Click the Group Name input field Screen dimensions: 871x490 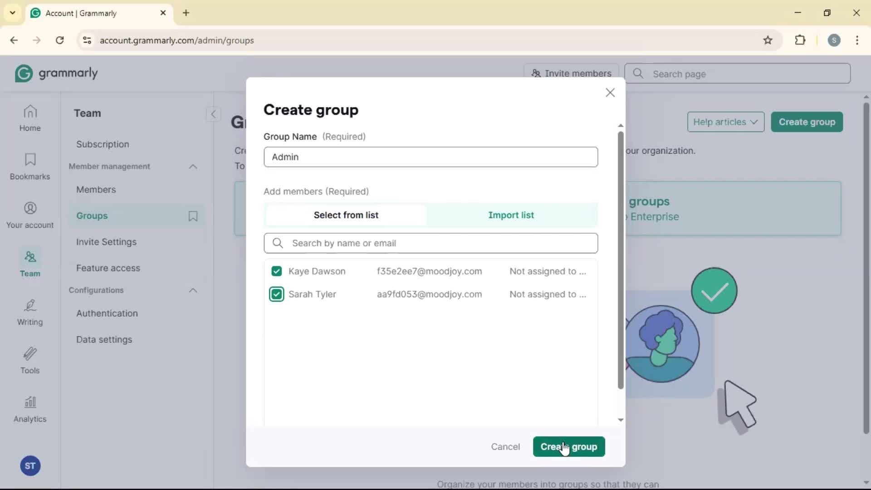pos(430,157)
